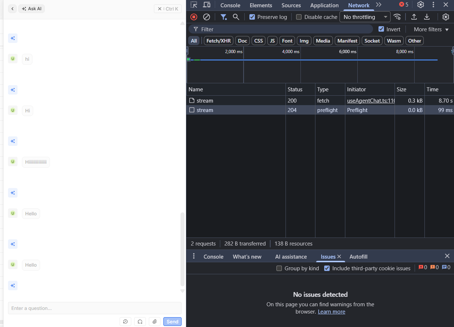
Task: Open the Learn more link
Action: click(331, 311)
